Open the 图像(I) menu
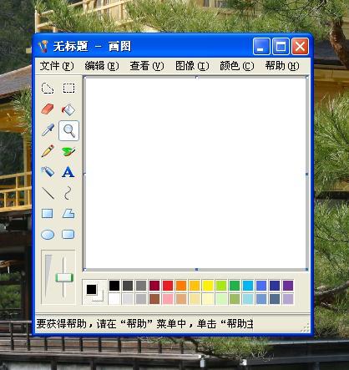The width and height of the screenshot is (349, 370). pyautogui.click(x=192, y=66)
